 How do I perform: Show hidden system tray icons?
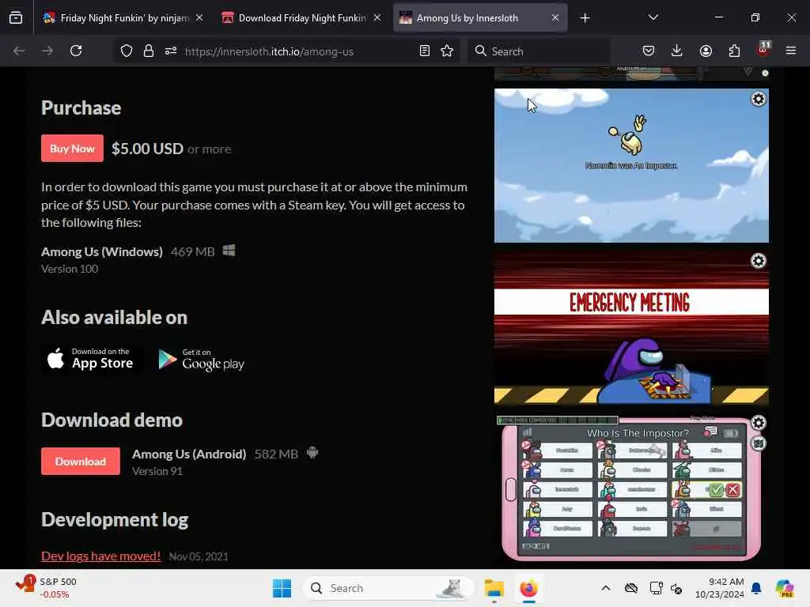[x=605, y=588]
